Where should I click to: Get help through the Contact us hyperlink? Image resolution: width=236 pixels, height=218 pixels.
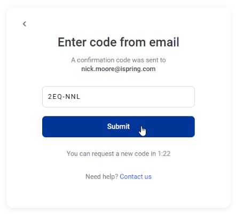[x=136, y=177]
